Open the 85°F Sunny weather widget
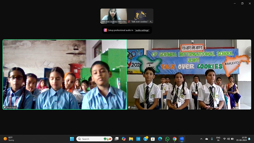 pyautogui.click(x=9, y=139)
